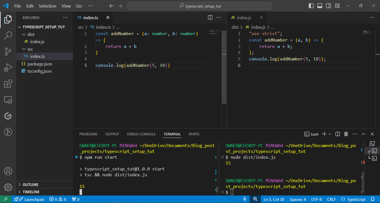
Task: Open the Search view in activity bar
Action: click(x=8, y=35)
